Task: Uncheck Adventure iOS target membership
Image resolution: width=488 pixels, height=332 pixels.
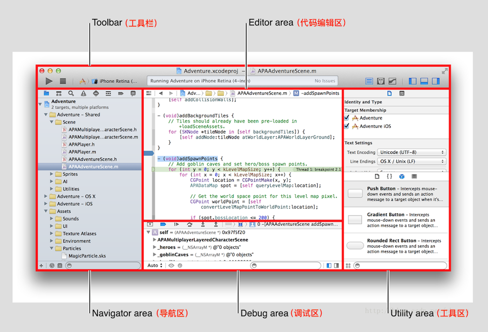Action: 347,126
